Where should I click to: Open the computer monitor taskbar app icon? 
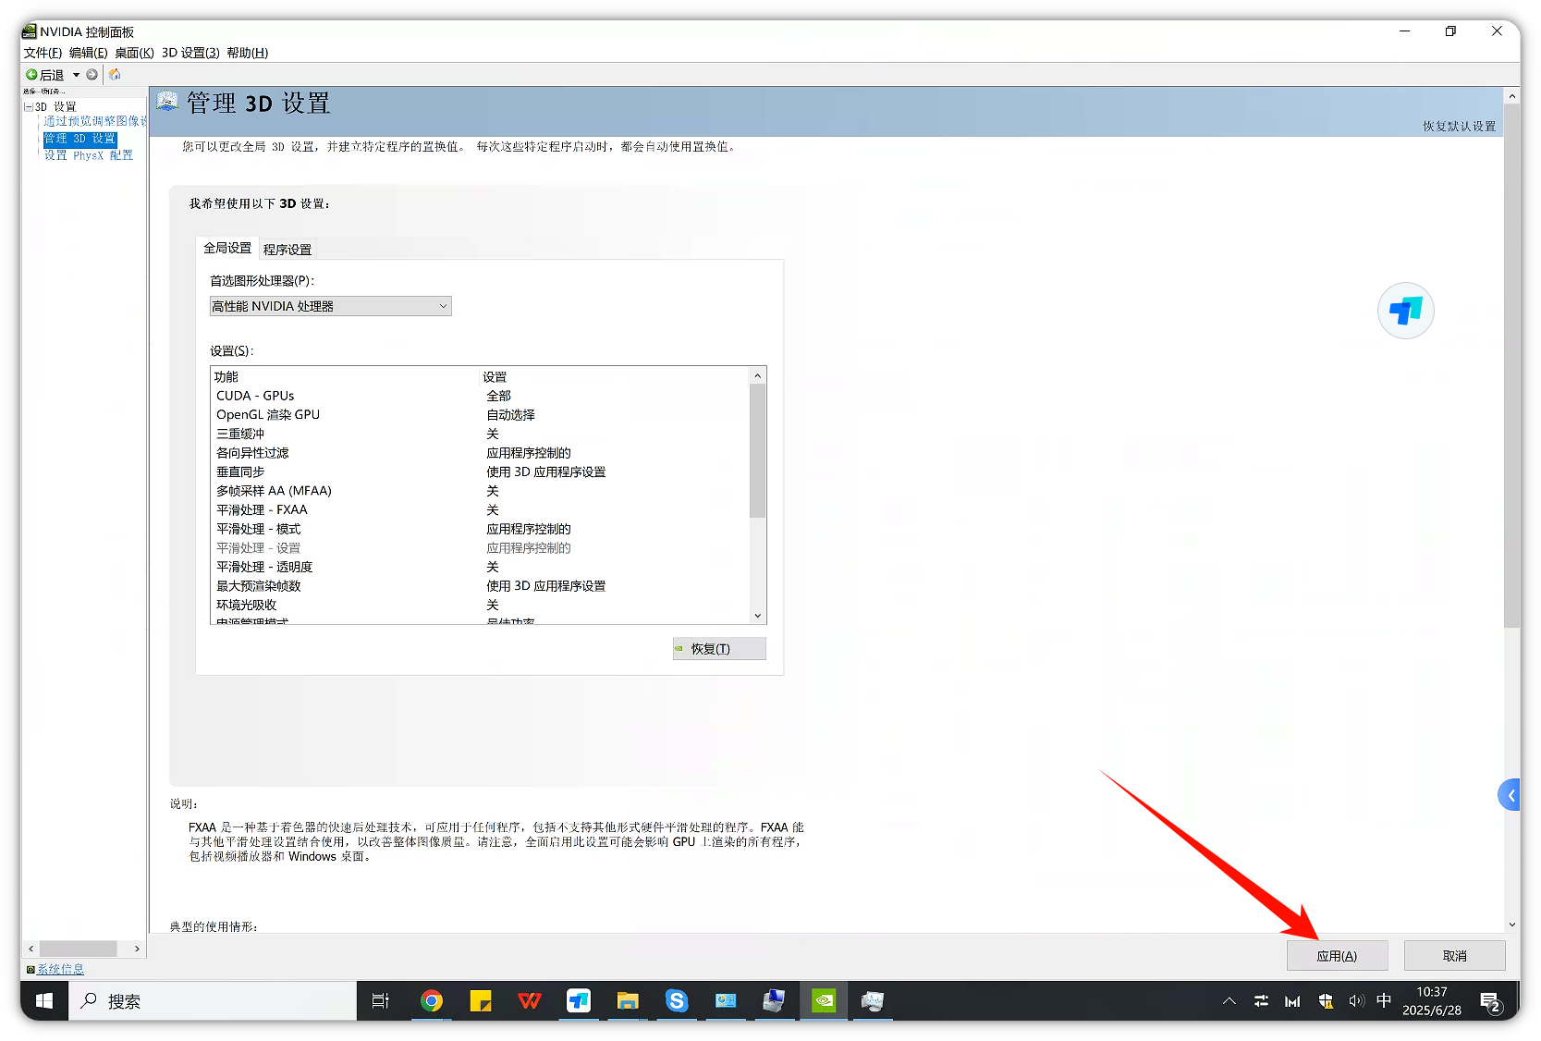[775, 1001]
